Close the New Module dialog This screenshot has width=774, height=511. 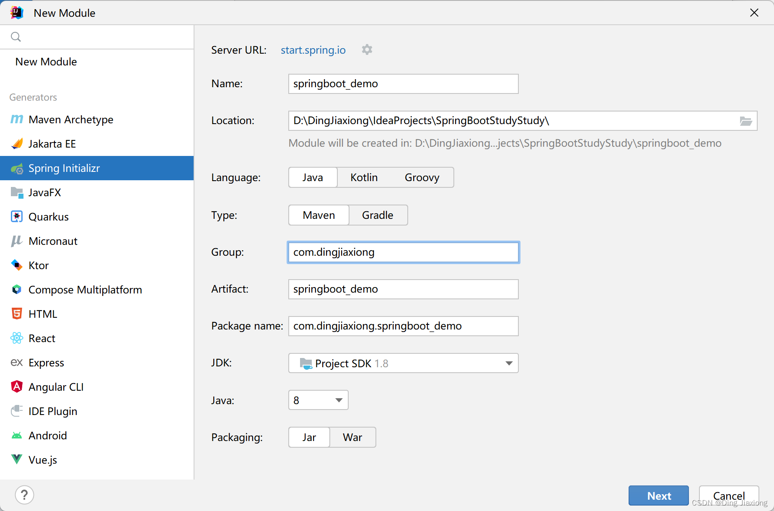pos(754,13)
